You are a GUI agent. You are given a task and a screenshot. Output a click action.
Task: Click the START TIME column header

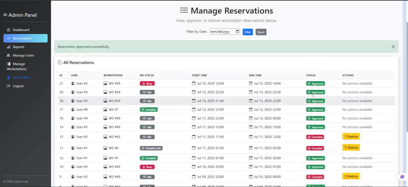coord(200,75)
